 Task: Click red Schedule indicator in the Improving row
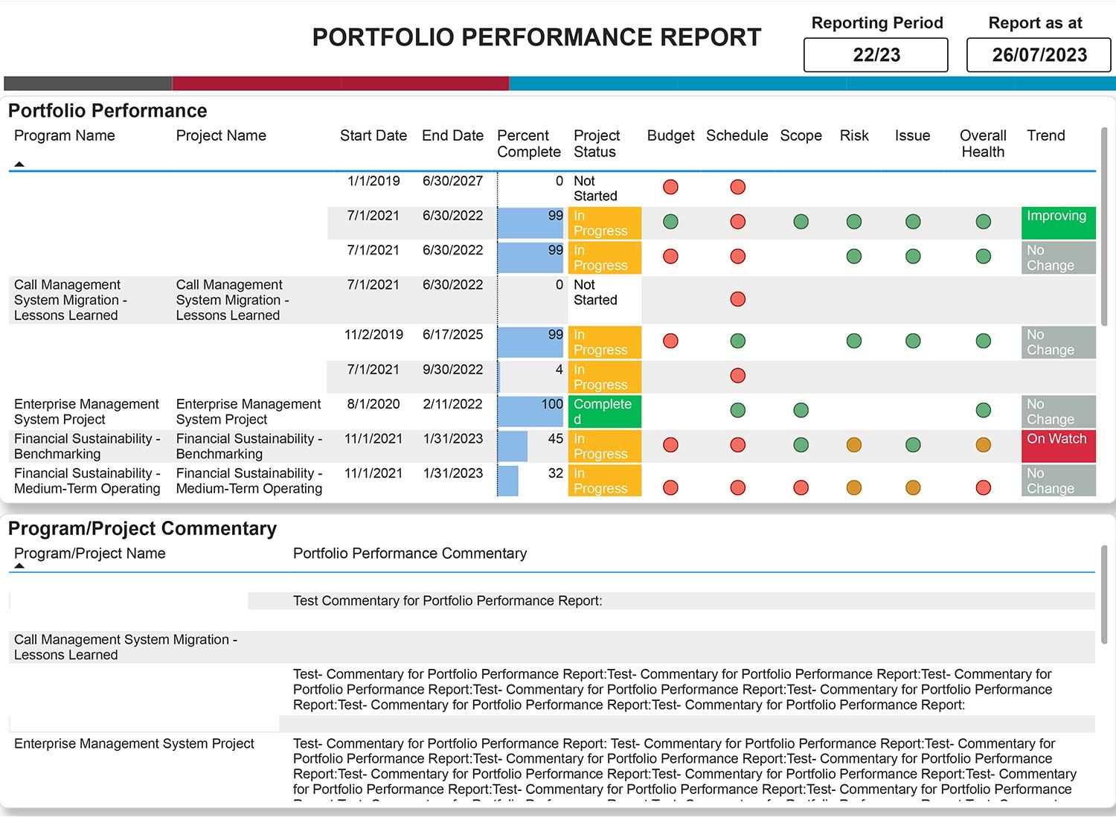point(737,222)
